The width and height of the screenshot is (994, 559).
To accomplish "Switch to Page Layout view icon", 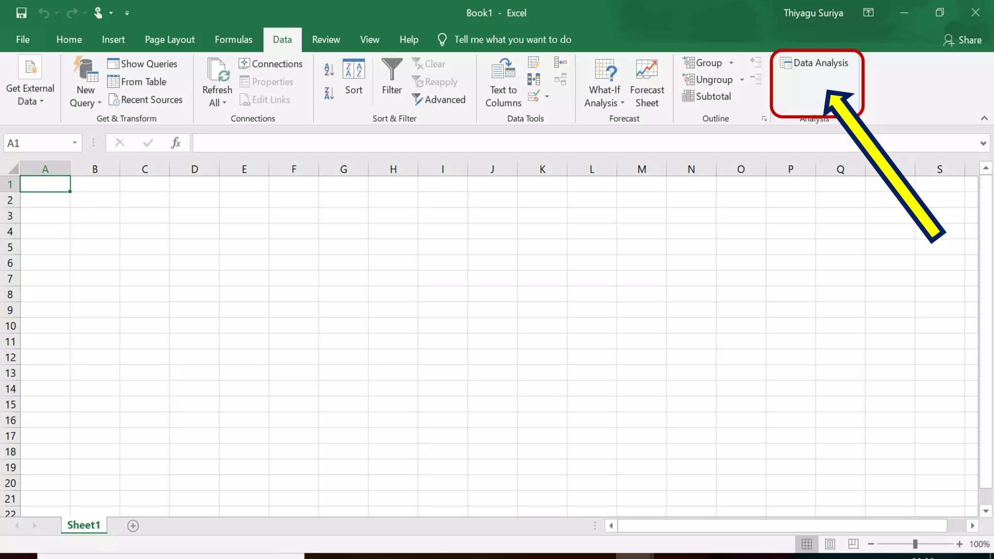I will click(830, 544).
